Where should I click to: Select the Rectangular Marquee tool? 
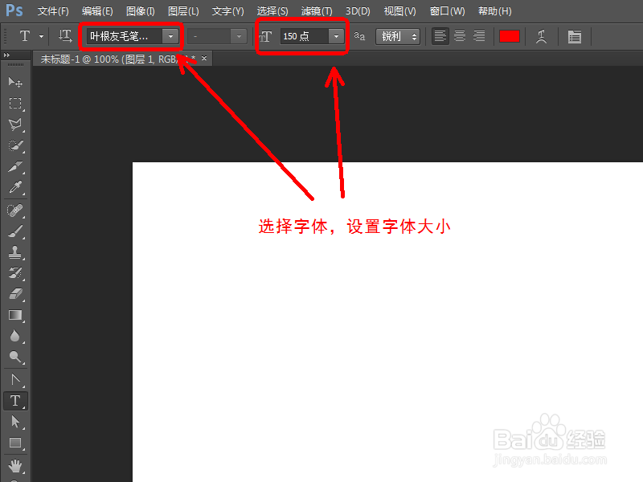15,103
